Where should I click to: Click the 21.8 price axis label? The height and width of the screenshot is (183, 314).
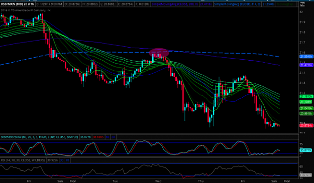pyautogui.click(x=302, y=33)
